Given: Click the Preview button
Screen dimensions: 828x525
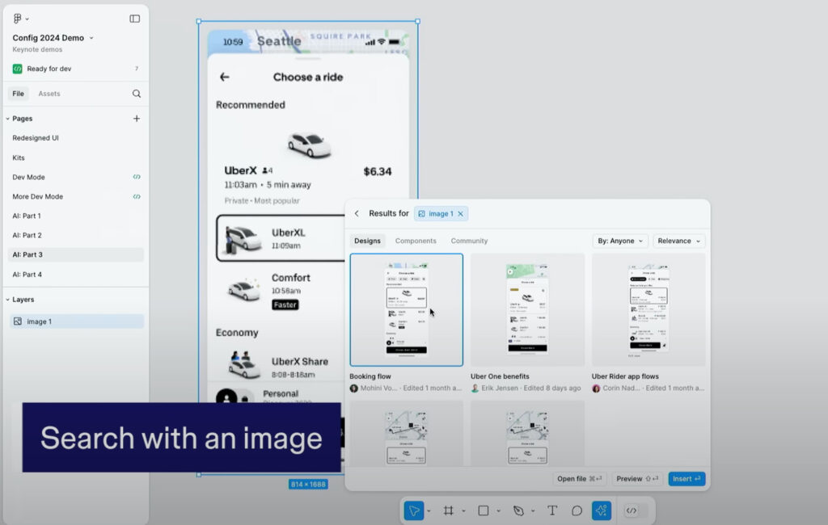Looking at the screenshot, I should pos(637,479).
